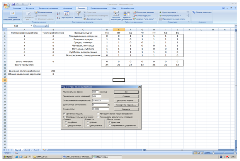
Task: Click Сохранить модель button
Action: coord(126,105)
